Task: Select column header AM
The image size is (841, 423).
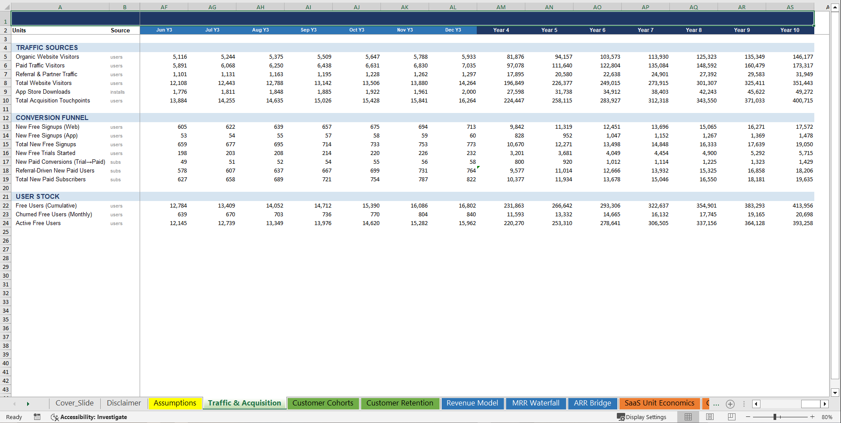Action: pyautogui.click(x=501, y=7)
